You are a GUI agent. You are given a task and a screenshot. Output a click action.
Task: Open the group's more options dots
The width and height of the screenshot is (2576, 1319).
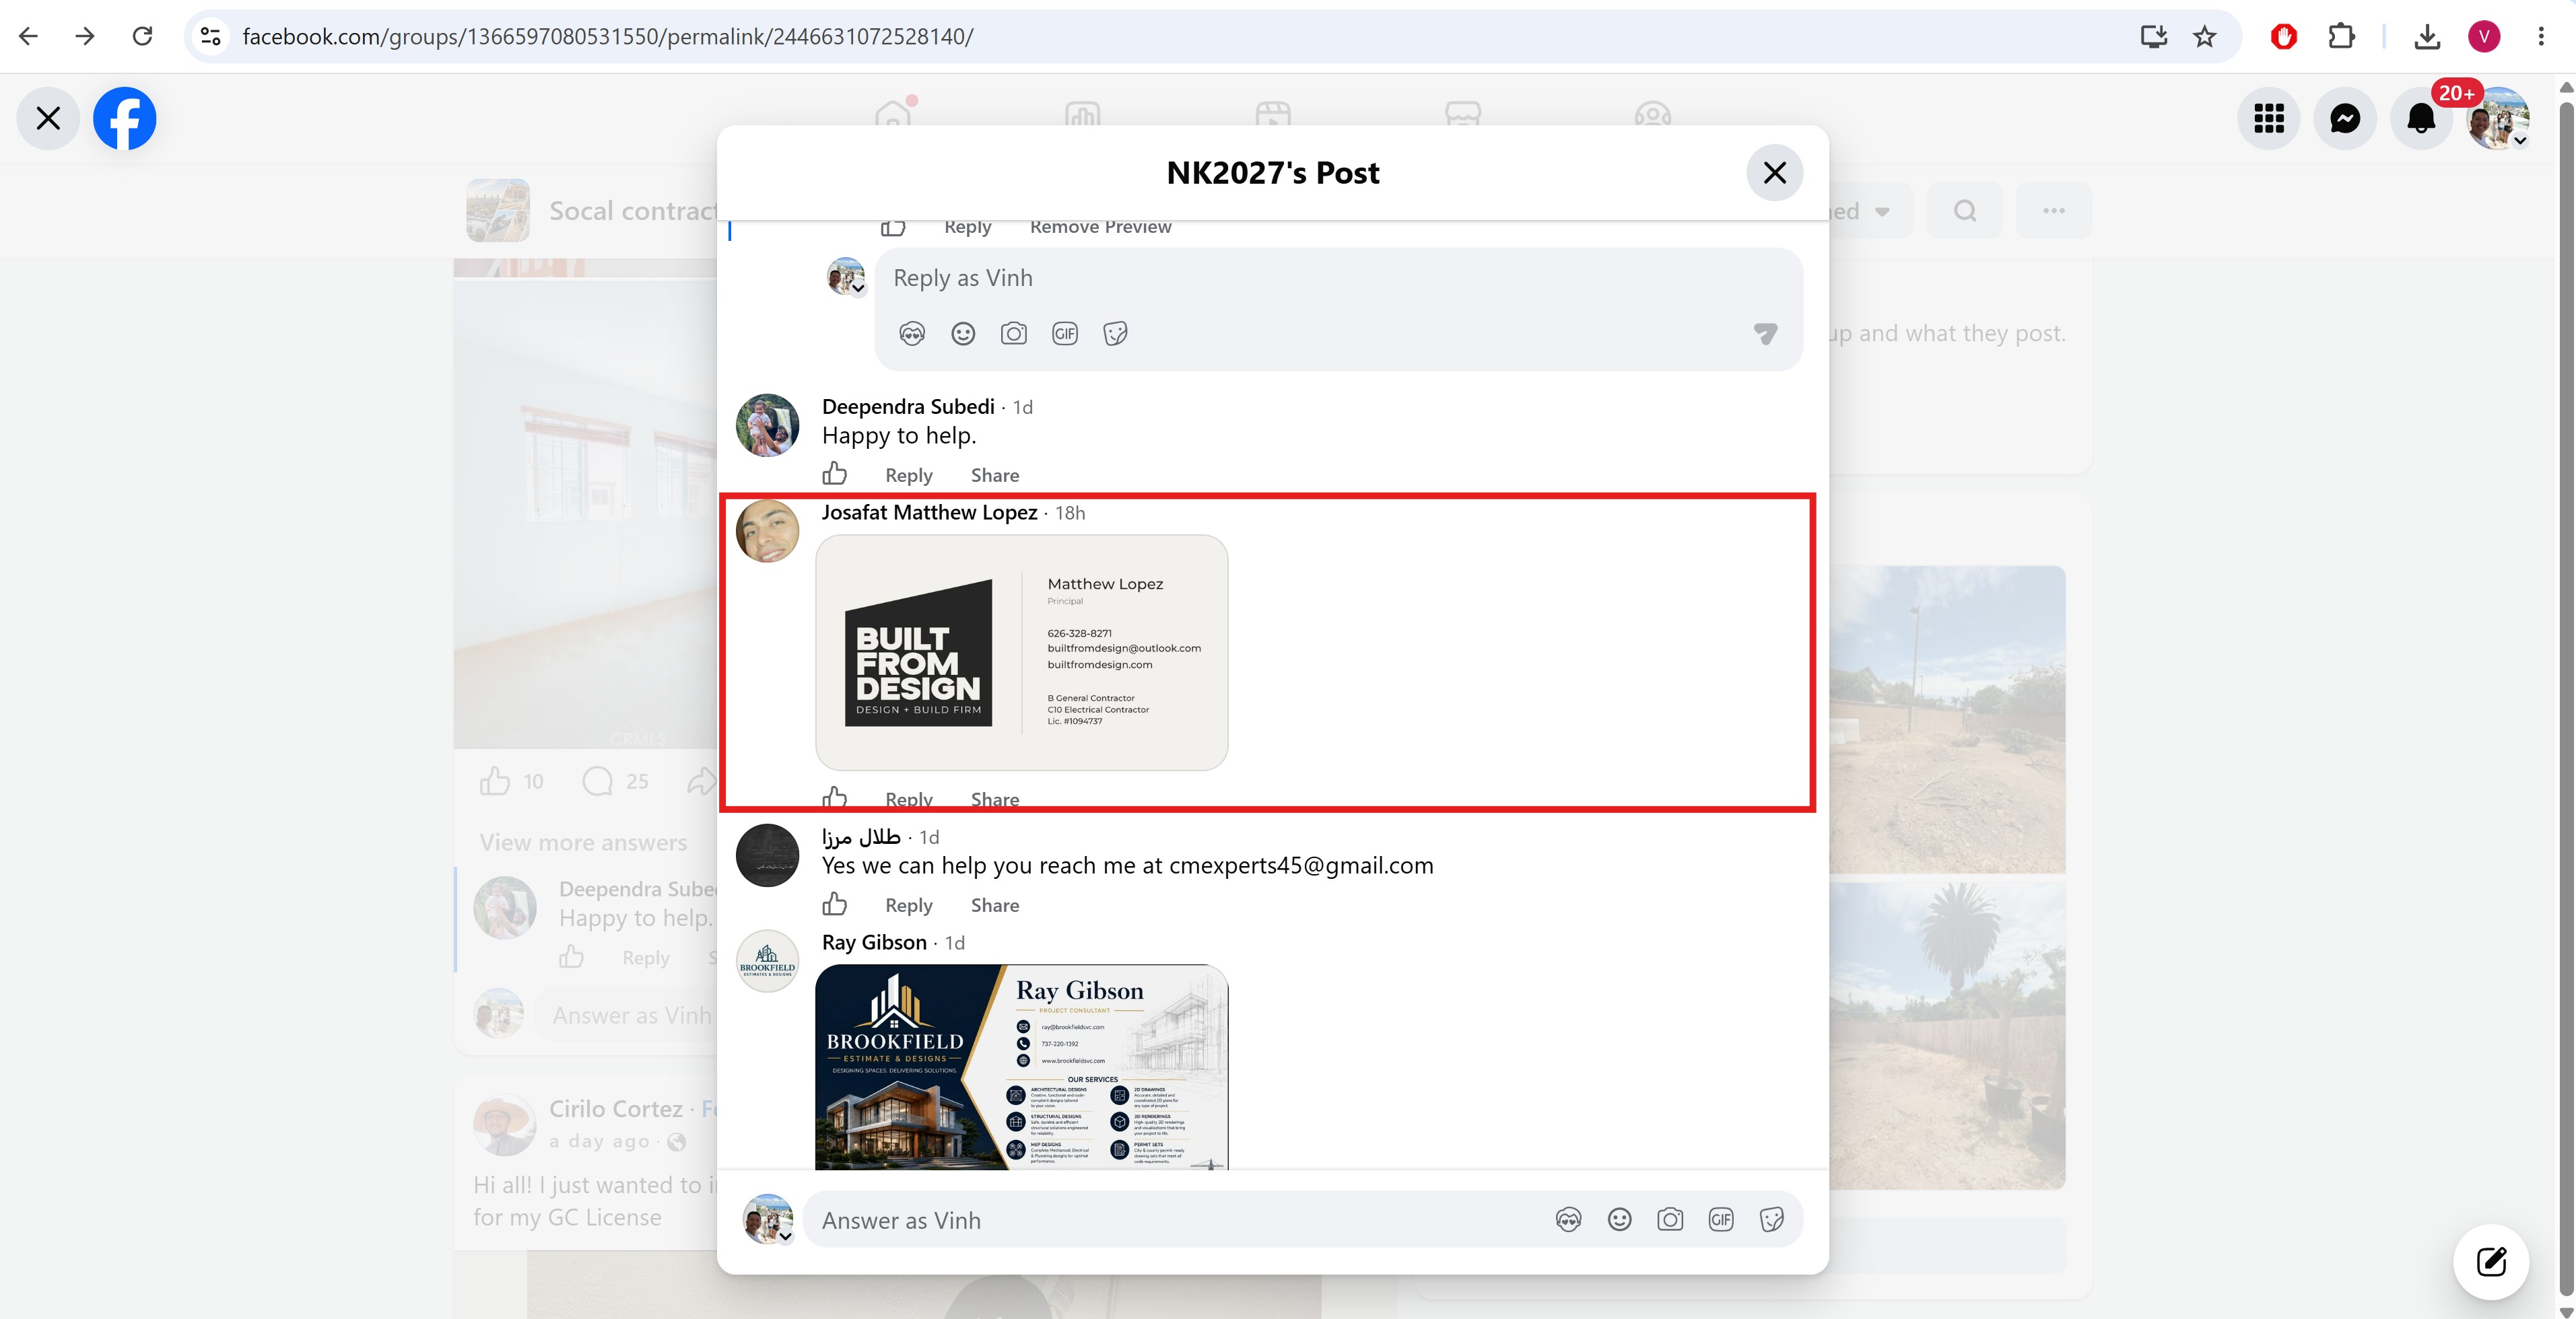2054,211
